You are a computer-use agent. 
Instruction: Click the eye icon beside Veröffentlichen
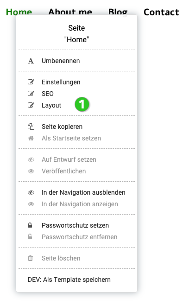[x=31, y=171]
